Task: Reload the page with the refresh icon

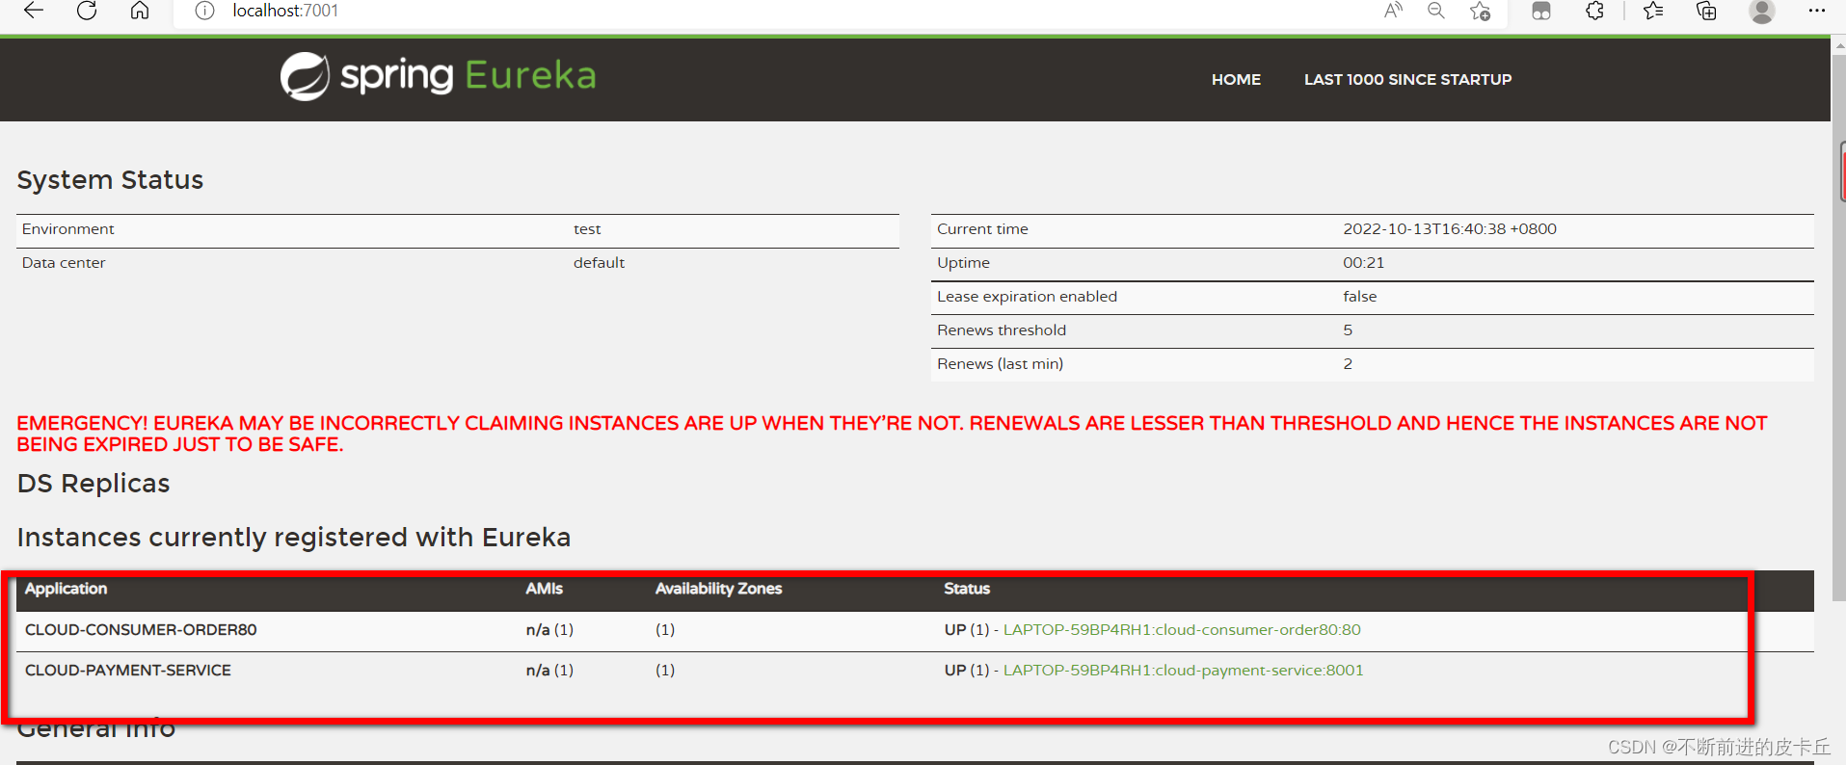Action: 87,11
